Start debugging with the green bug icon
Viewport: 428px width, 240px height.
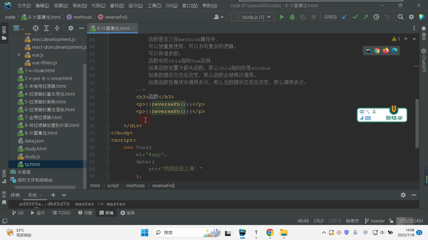[x=292, y=17]
